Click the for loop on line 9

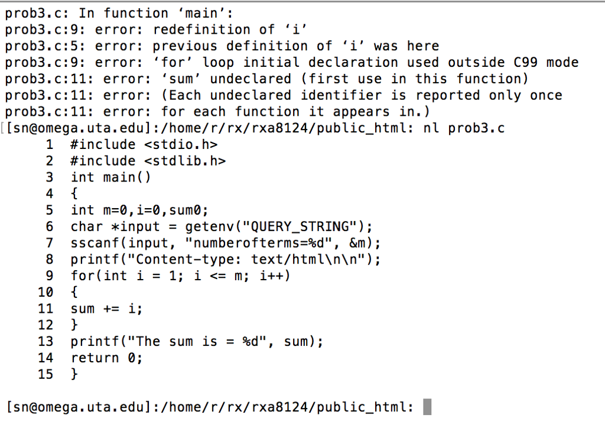click(x=180, y=276)
